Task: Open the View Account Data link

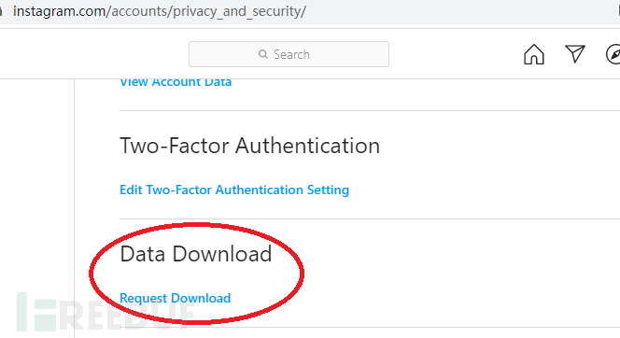Action: (x=176, y=82)
